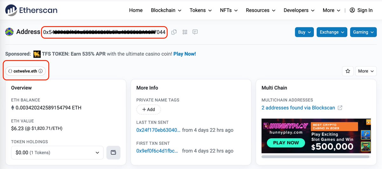Click the Multi Chain heading

(274, 88)
